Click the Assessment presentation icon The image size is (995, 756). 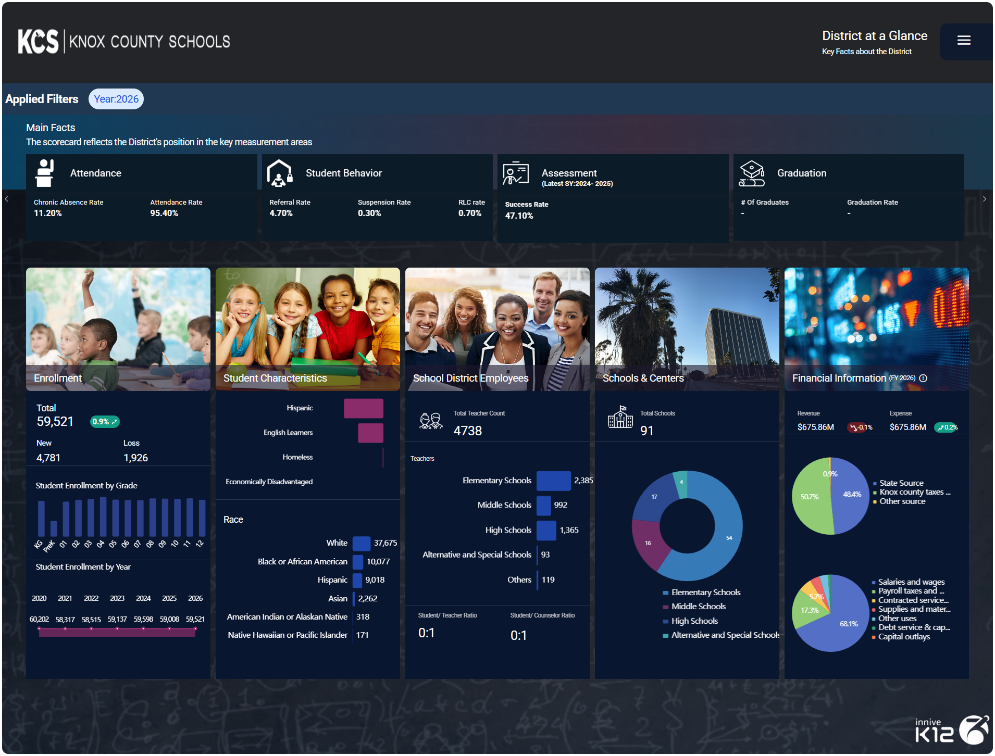coord(515,173)
